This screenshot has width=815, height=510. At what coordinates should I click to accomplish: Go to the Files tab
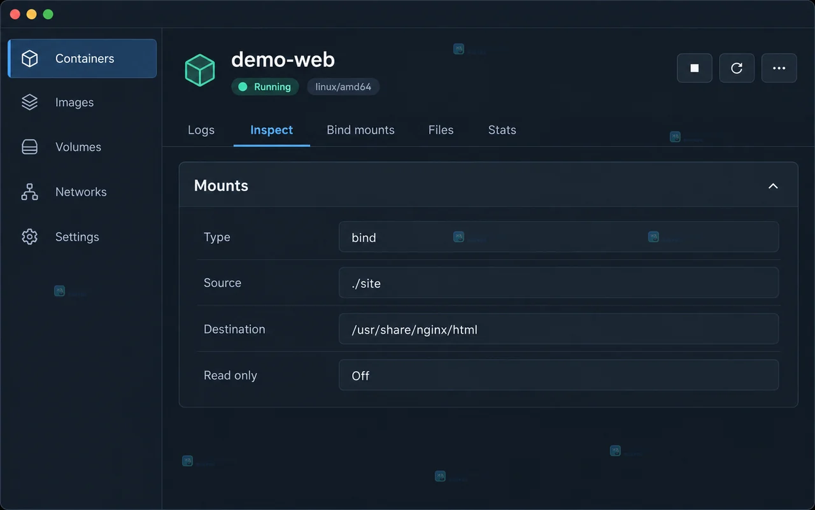(441, 130)
